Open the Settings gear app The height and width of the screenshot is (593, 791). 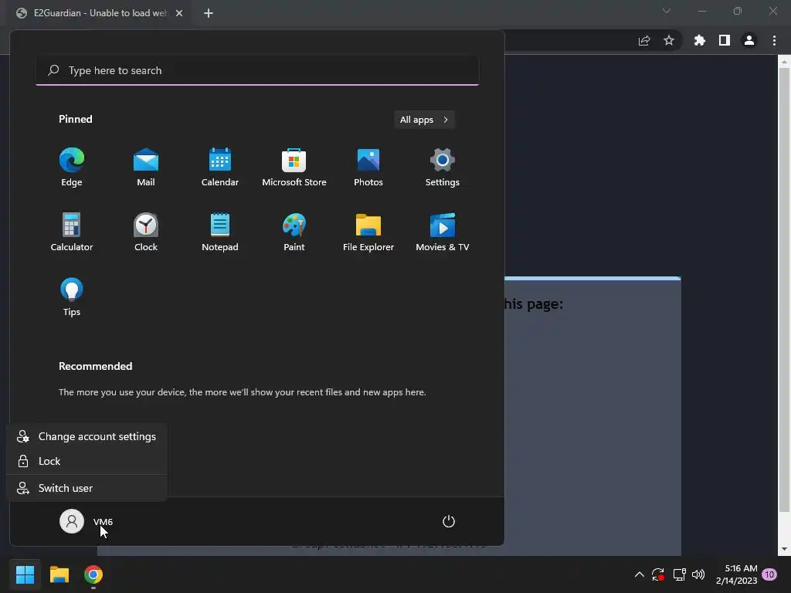pyautogui.click(x=443, y=167)
